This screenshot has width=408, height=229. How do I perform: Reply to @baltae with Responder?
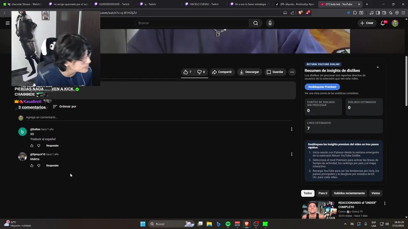click(52, 146)
